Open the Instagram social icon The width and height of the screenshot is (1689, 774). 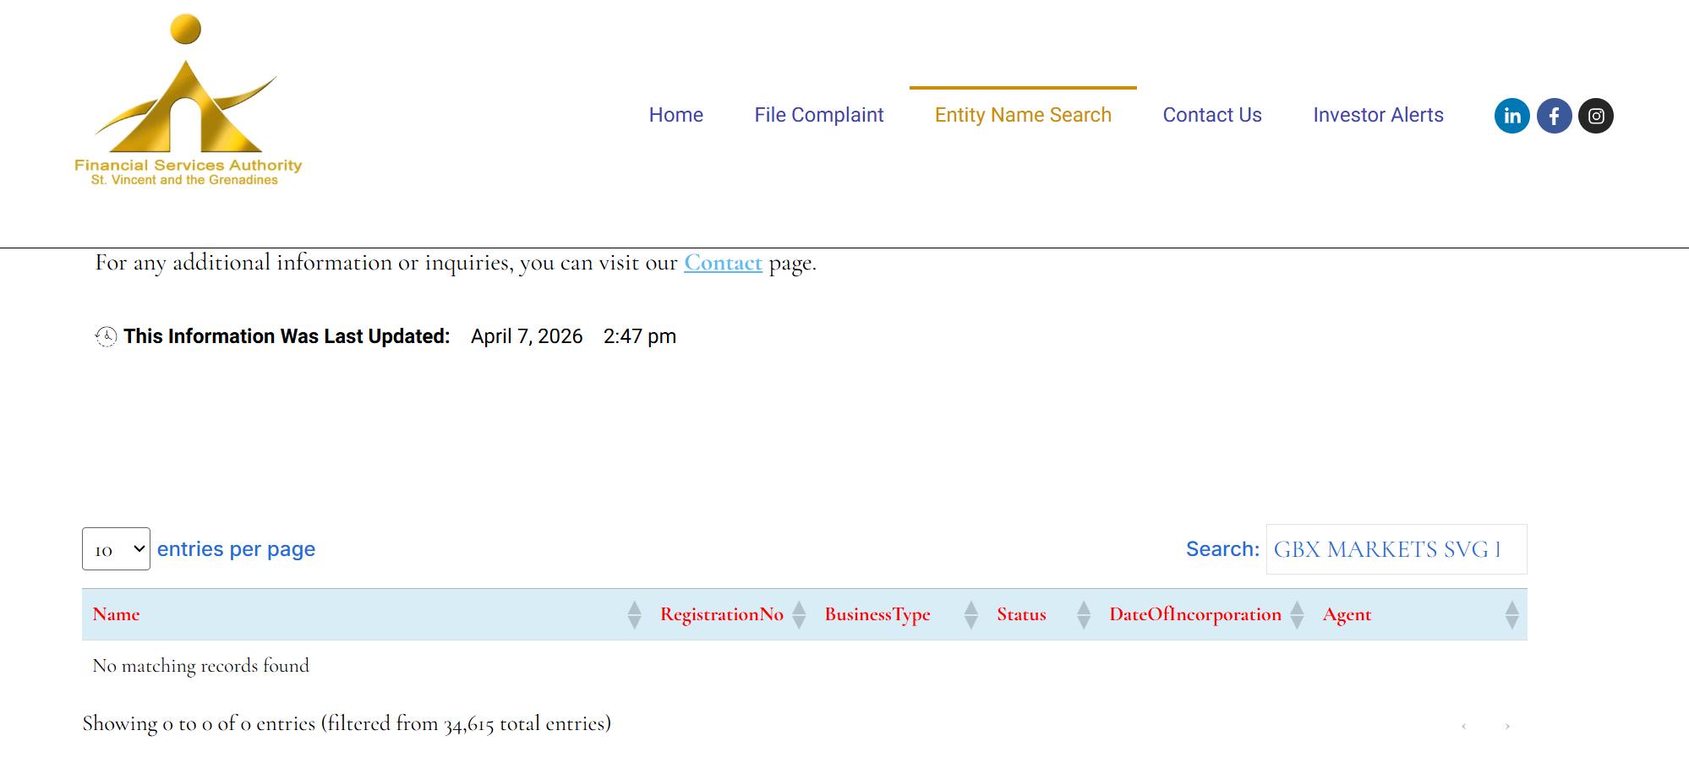click(1596, 116)
